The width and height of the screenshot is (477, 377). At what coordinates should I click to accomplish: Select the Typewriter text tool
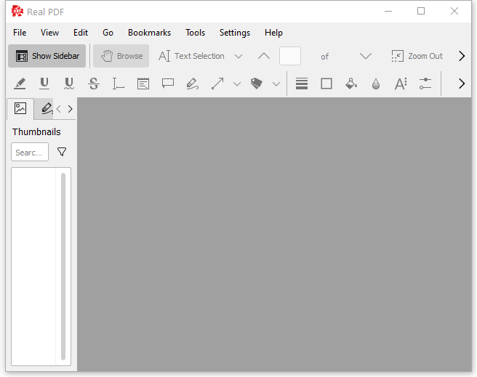tap(119, 84)
